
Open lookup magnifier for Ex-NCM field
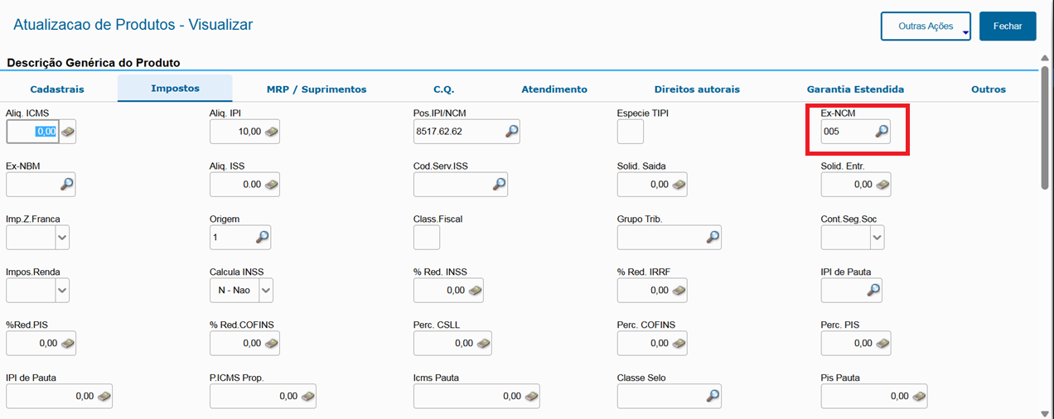coord(882,132)
